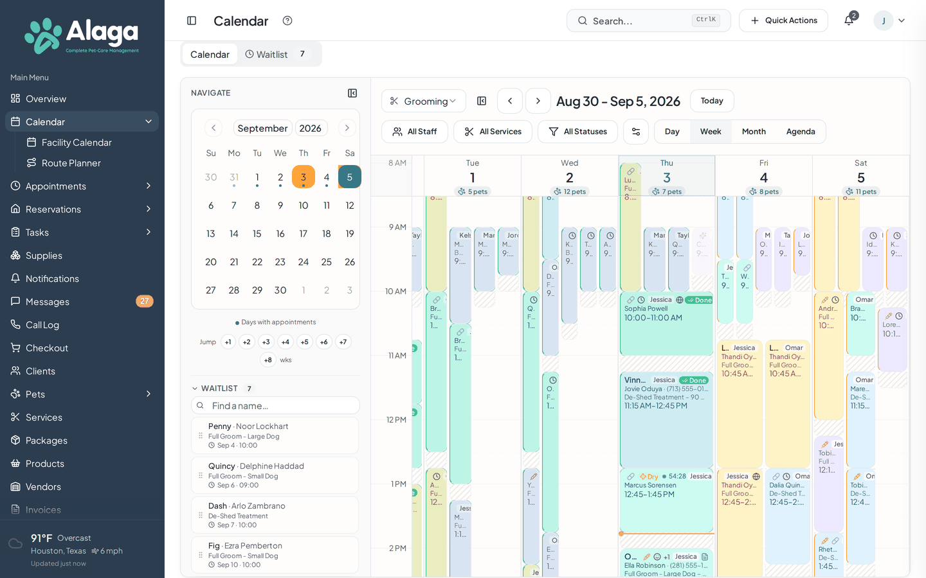Open the All Statuses filter
Screen dimensions: 926x578
click(577, 132)
